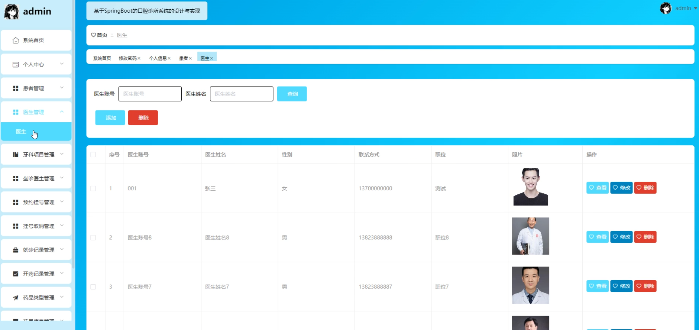Viewport: 699px width, 330px height.
Task: Switch to the 系统首页 tab
Action: point(102,58)
